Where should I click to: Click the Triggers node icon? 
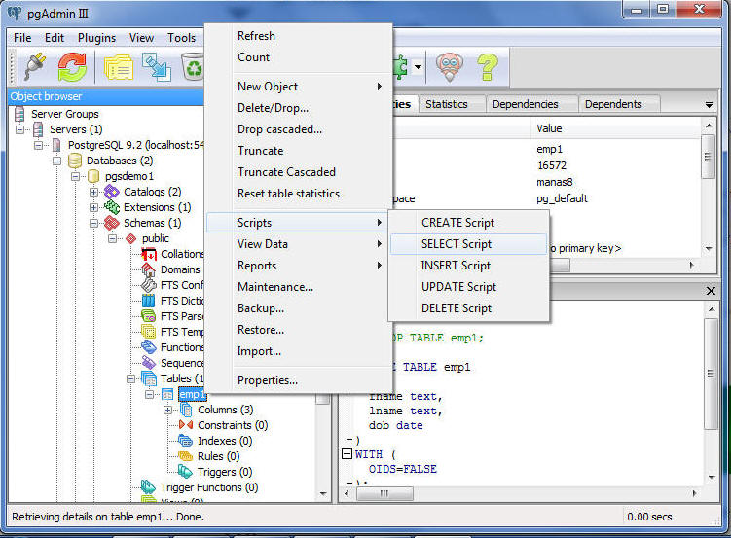pos(185,472)
